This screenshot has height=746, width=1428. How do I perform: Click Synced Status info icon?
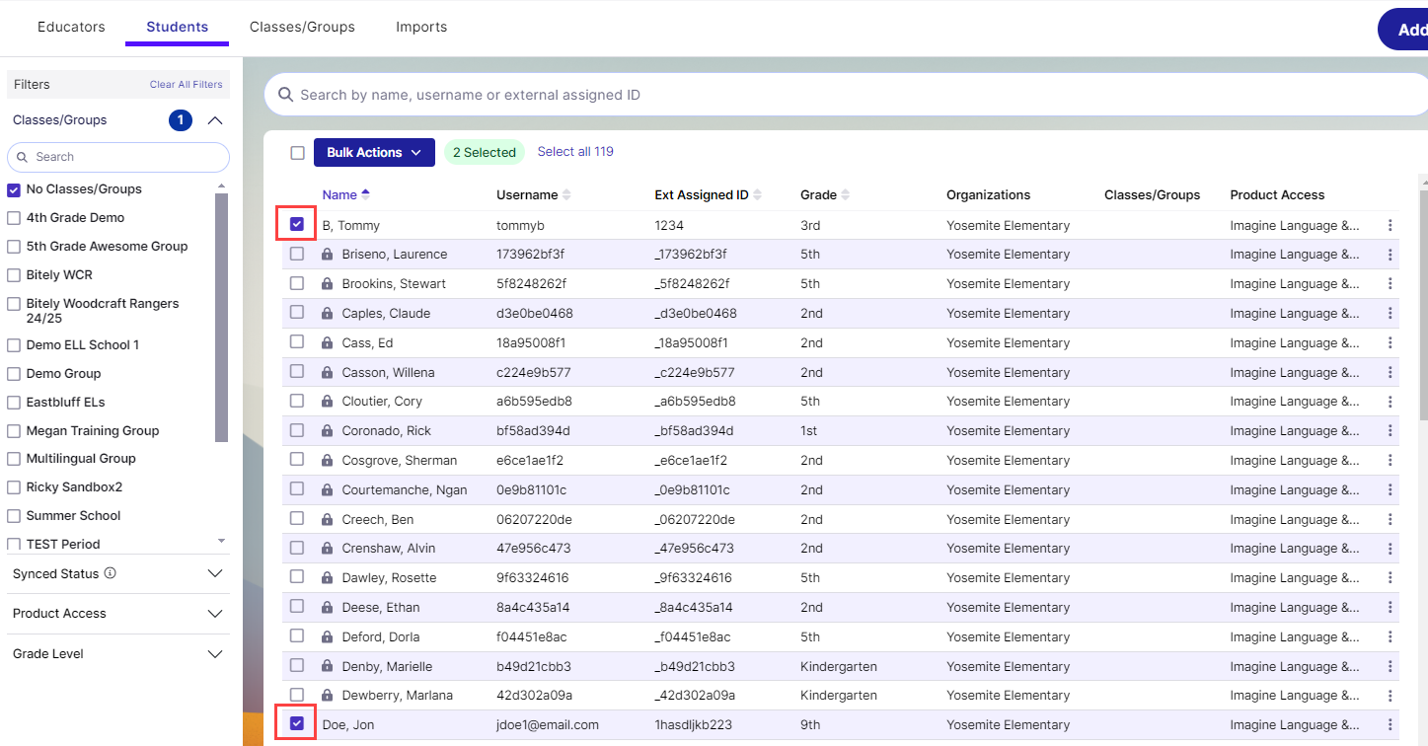click(x=111, y=573)
